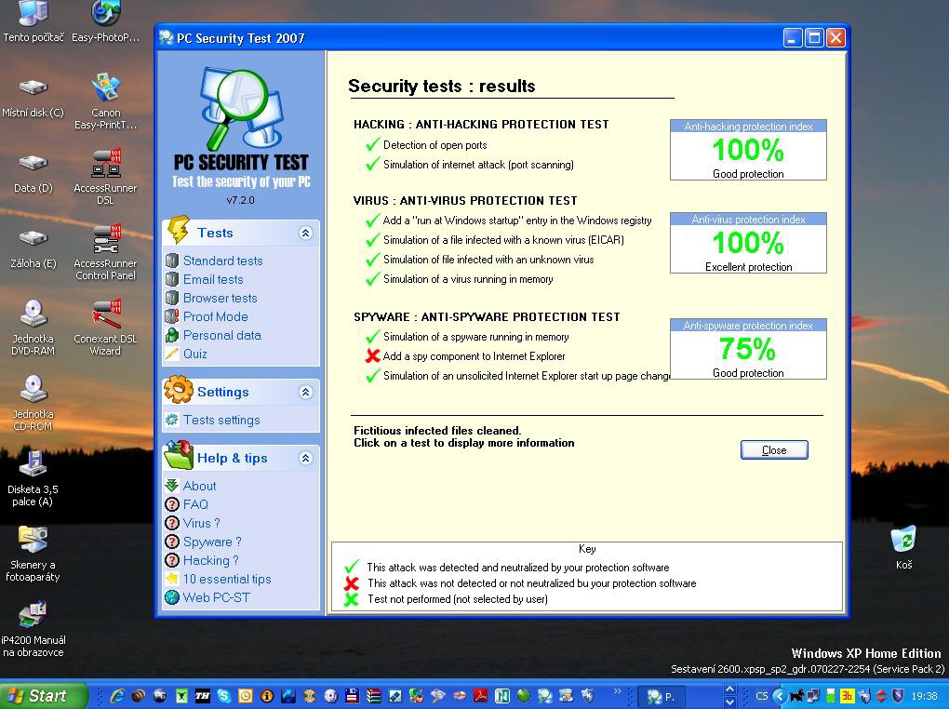The width and height of the screenshot is (949, 709).
Task: Select Tento počítač desktop icon
Action: [x=33, y=21]
